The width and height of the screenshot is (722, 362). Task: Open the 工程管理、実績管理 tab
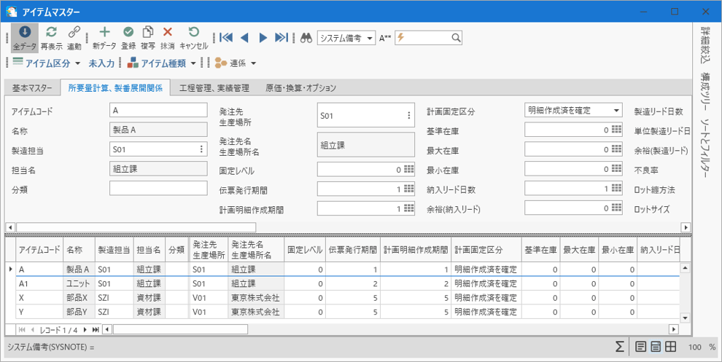214,88
